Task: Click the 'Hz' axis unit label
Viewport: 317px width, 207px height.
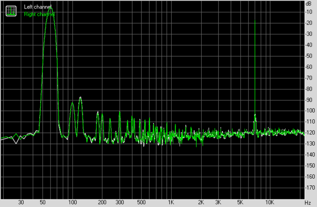Action: pyautogui.click(x=308, y=203)
